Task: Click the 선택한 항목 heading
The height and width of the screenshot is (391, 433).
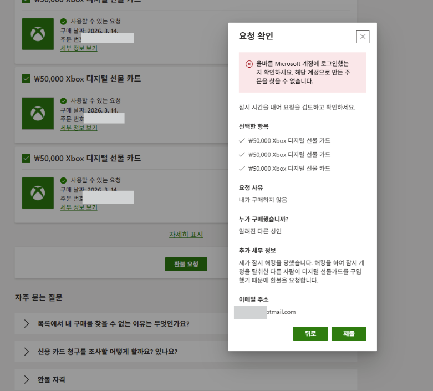Action: (253, 126)
